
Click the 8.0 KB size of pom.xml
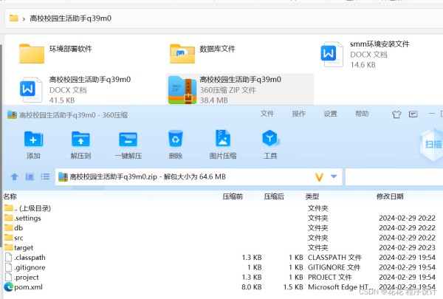click(x=252, y=287)
